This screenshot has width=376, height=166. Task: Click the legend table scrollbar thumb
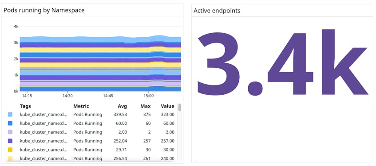tap(180, 108)
